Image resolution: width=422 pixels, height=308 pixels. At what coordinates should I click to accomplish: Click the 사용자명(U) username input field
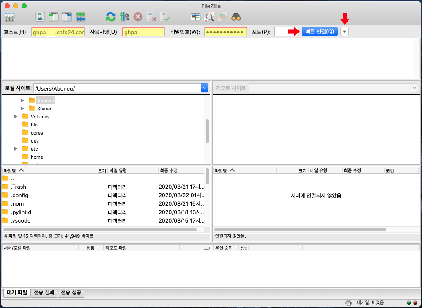143,32
